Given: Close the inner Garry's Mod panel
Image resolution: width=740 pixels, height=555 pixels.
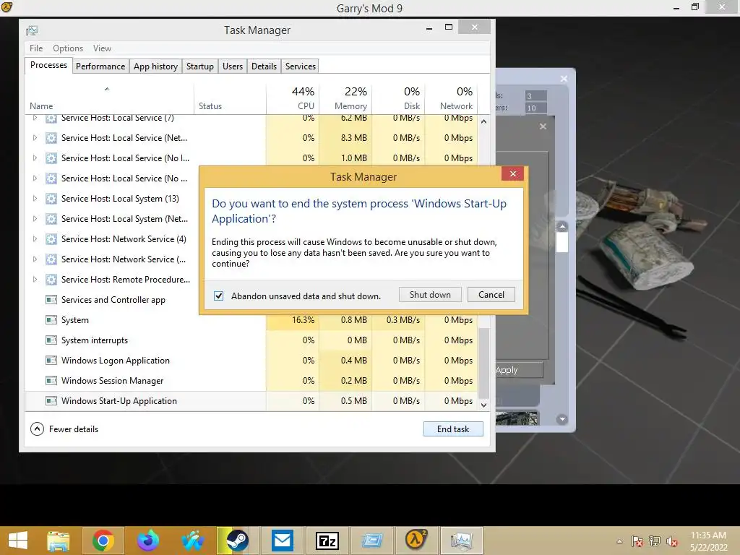Looking at the screenshot, I should 543,126.
